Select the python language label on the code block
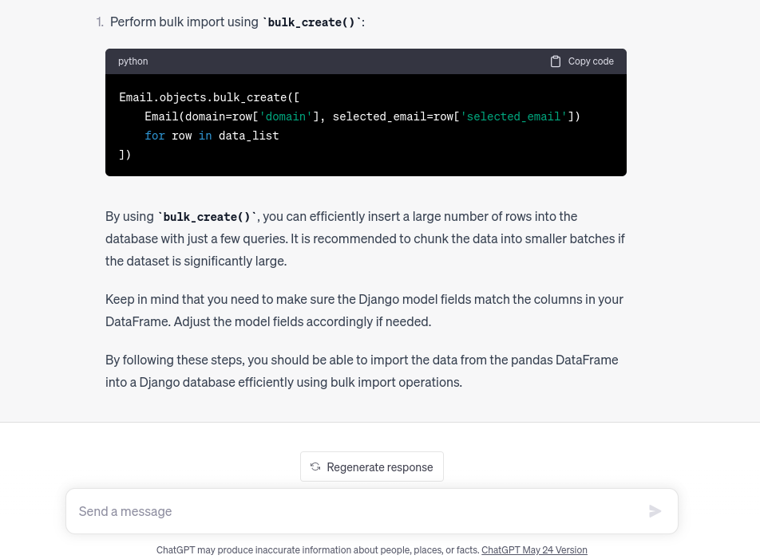Image resolution: width=760 pixels, height=559 pixels. tap(133, 61)
